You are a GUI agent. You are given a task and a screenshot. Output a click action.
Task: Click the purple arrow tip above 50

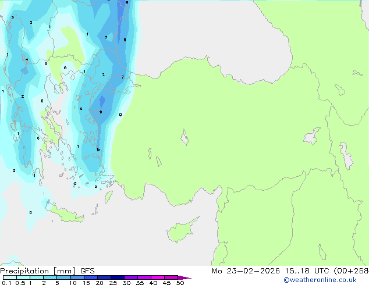(x=185, y=277)
